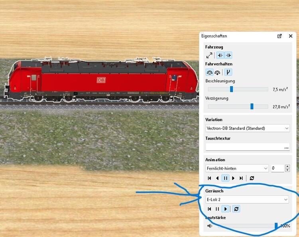
Task: Mute via the speaker icon
Action: point(210,226)
